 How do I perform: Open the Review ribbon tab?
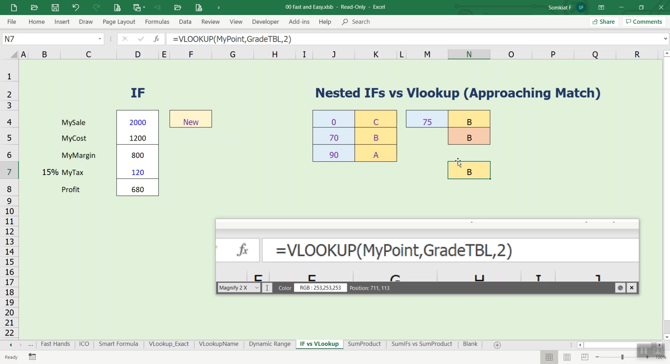tap(210, 22)
